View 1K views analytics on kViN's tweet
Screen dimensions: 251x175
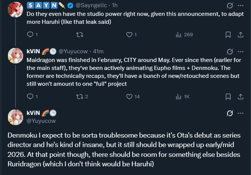(x=179, y=96)
